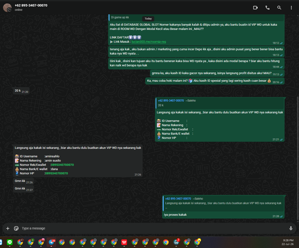Record a voice message with the microphone

(x=291, y=228)
